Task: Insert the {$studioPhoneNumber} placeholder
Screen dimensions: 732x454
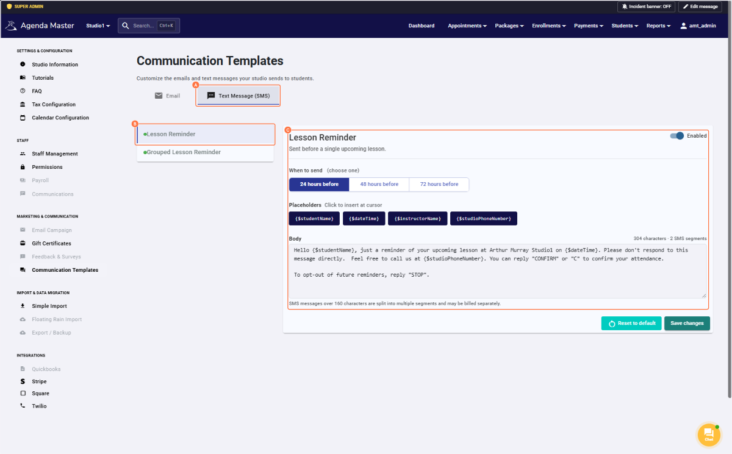Action: [484, 218]
